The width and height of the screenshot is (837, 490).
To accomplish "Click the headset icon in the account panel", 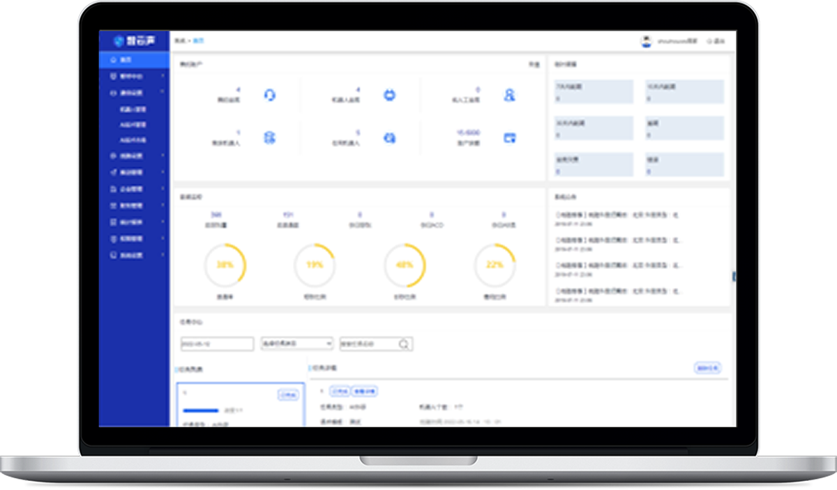I will tap(270, 95).
